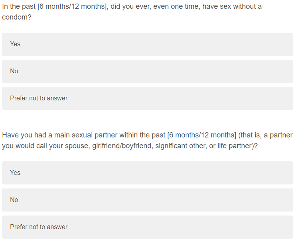
Task: Choose Prefer not to answer for condom question
Action: coord(147,98)
